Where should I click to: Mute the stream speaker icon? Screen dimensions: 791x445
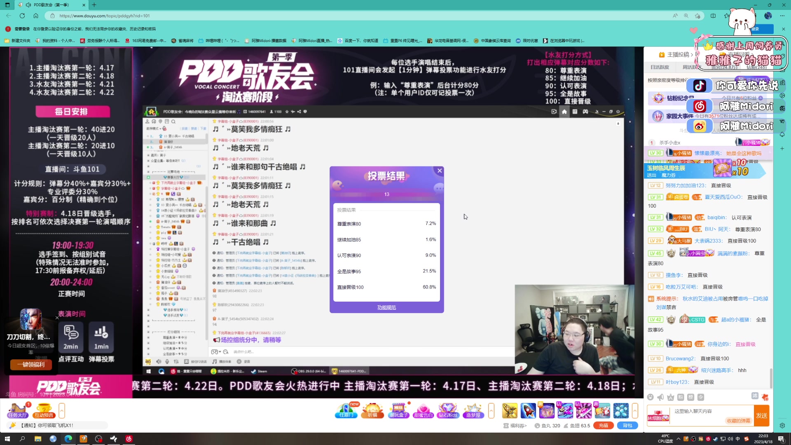158,361
